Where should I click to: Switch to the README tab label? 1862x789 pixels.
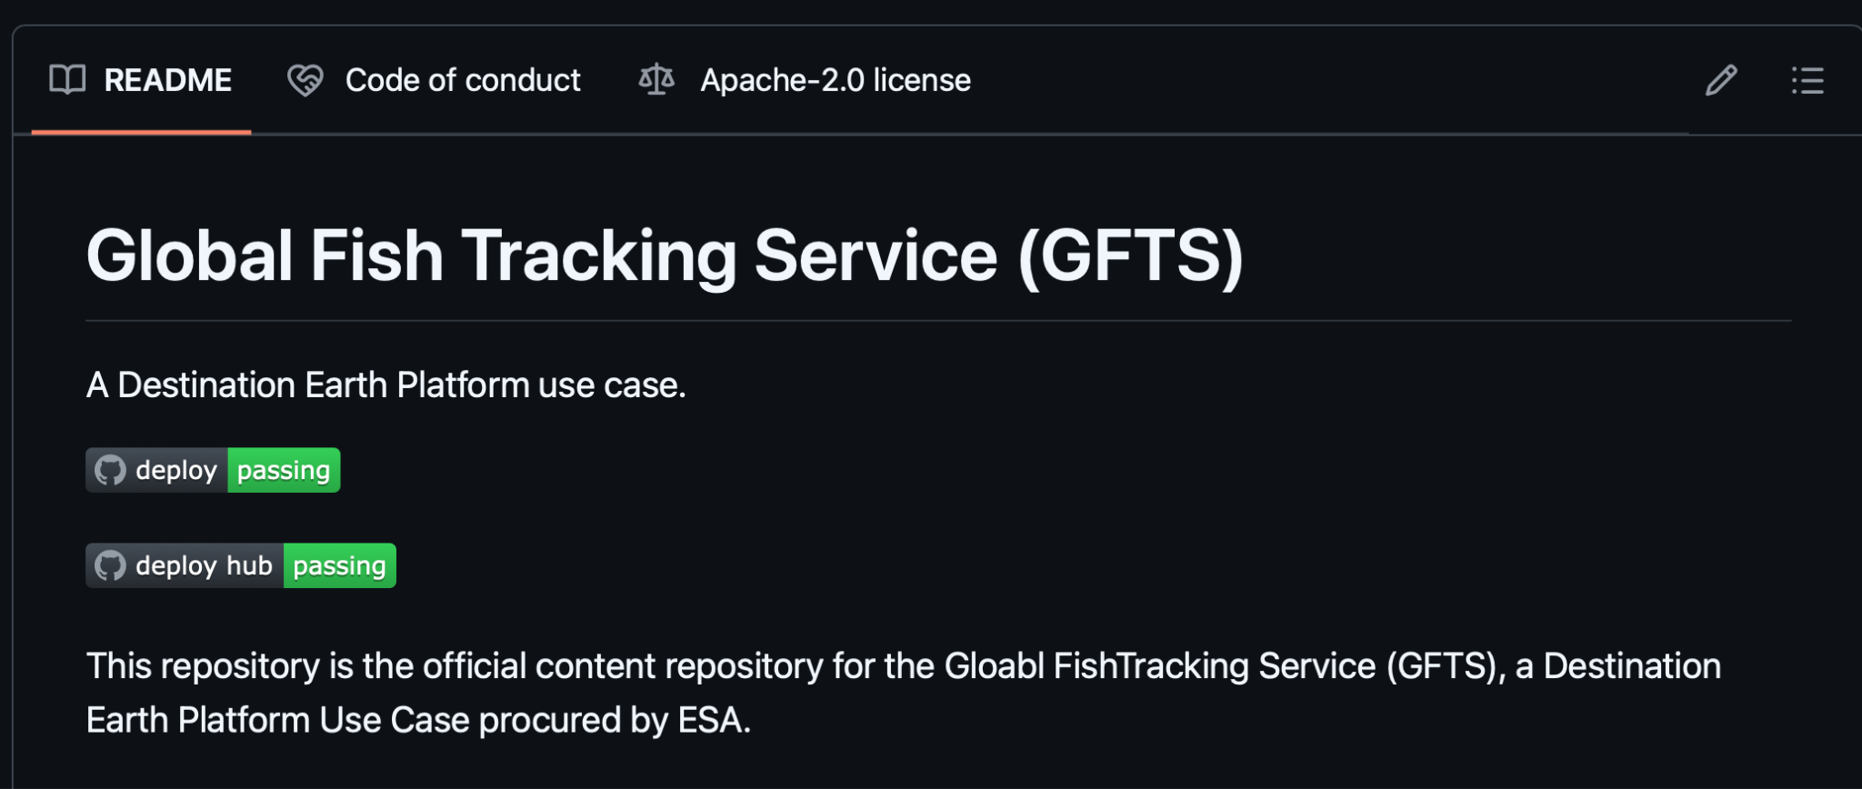[x=168, y=80]
